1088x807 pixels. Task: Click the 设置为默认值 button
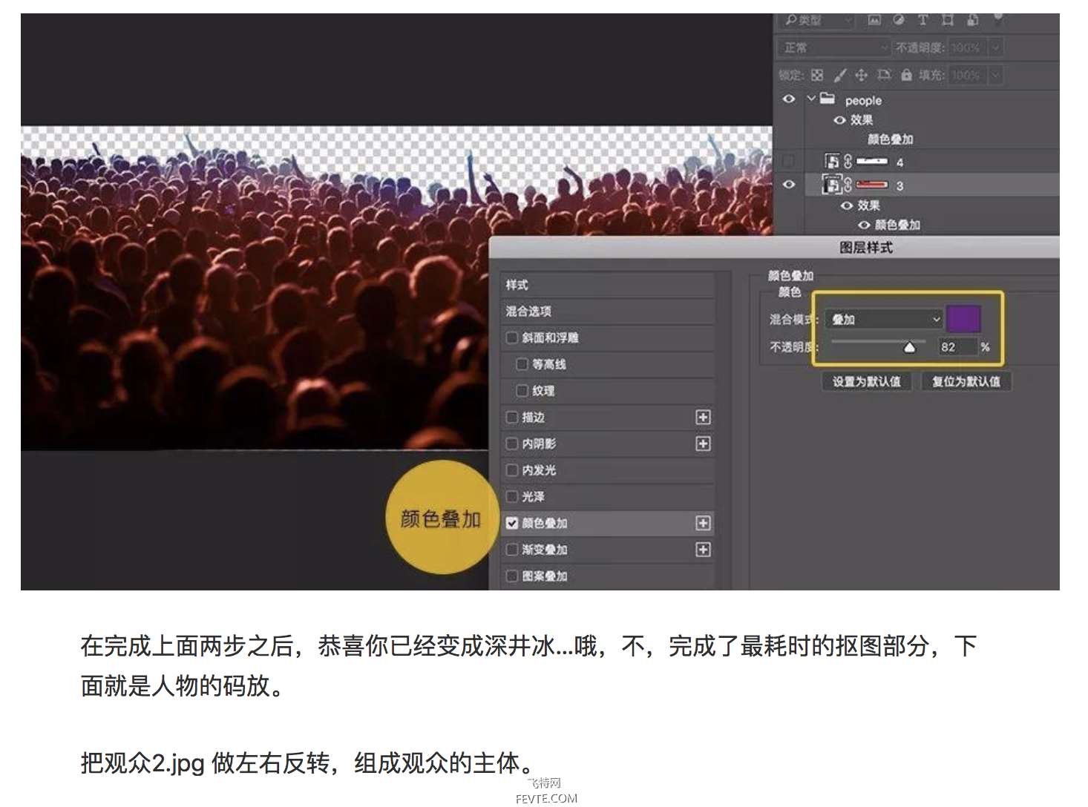(x=867, y=381)
